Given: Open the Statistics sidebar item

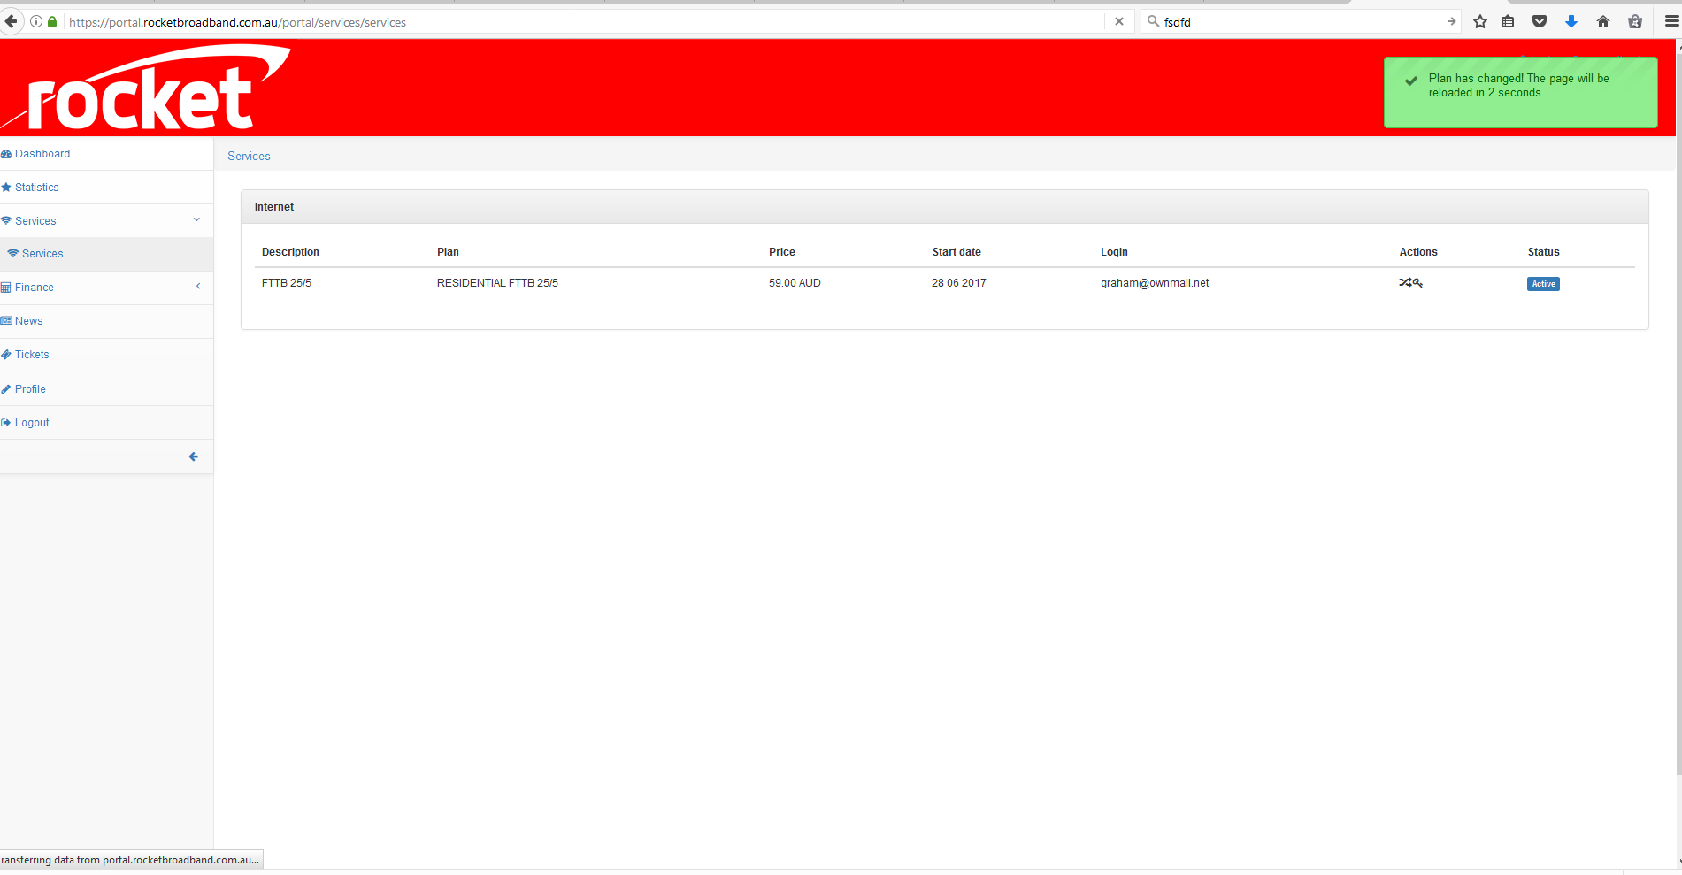Looking at the screenshot, I should point(36,188).
